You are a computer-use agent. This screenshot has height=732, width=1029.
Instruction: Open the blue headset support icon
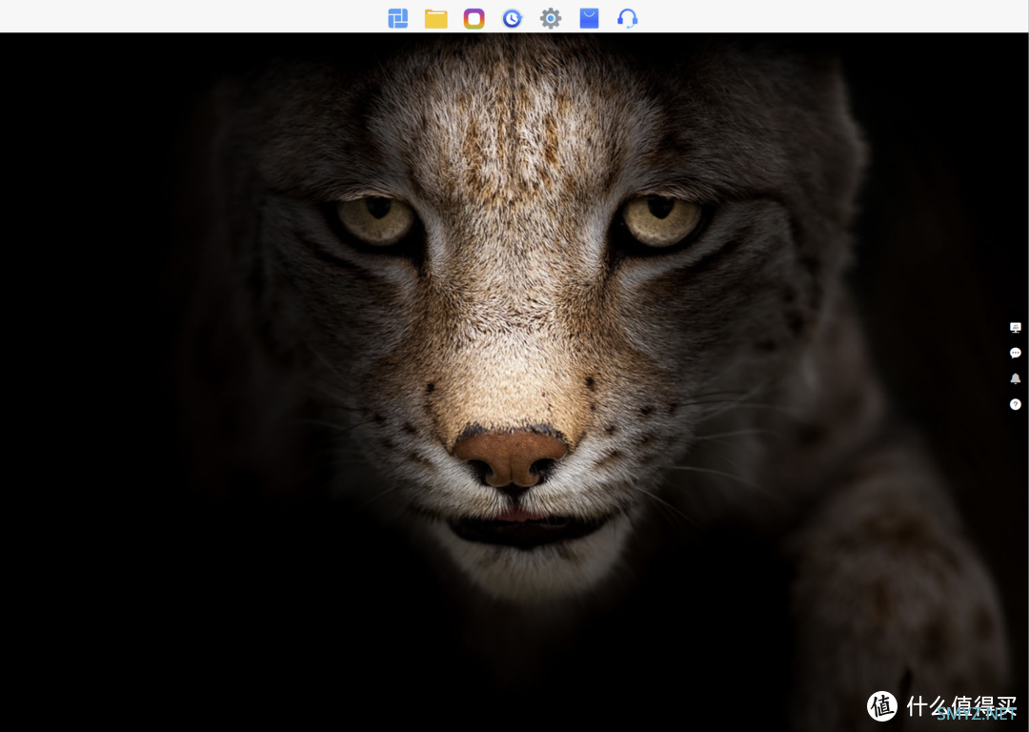pyautogui.click(x=627, y=18)
